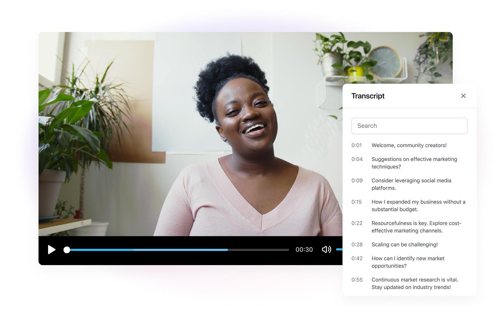The image size is (497, 315).
Task: Click the Transcript panel heading
Action: point(368,96)
